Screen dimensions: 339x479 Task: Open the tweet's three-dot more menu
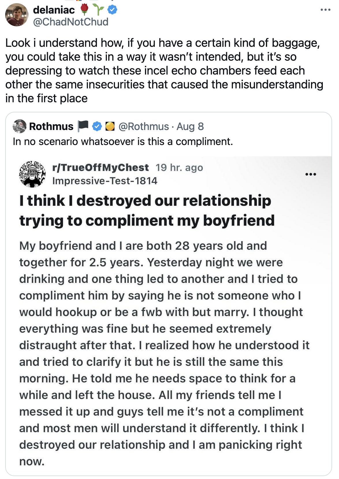[x=325, y=10]
